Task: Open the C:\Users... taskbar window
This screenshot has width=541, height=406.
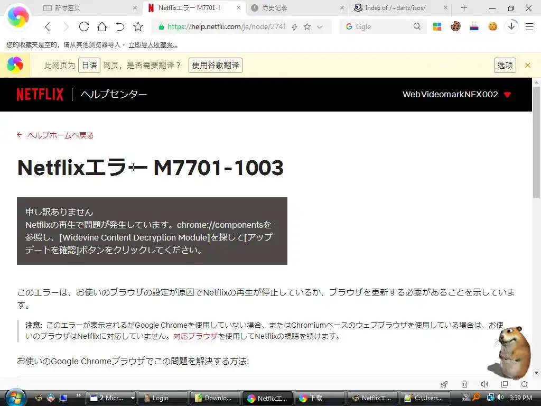Action: click(x=425, y=398)
